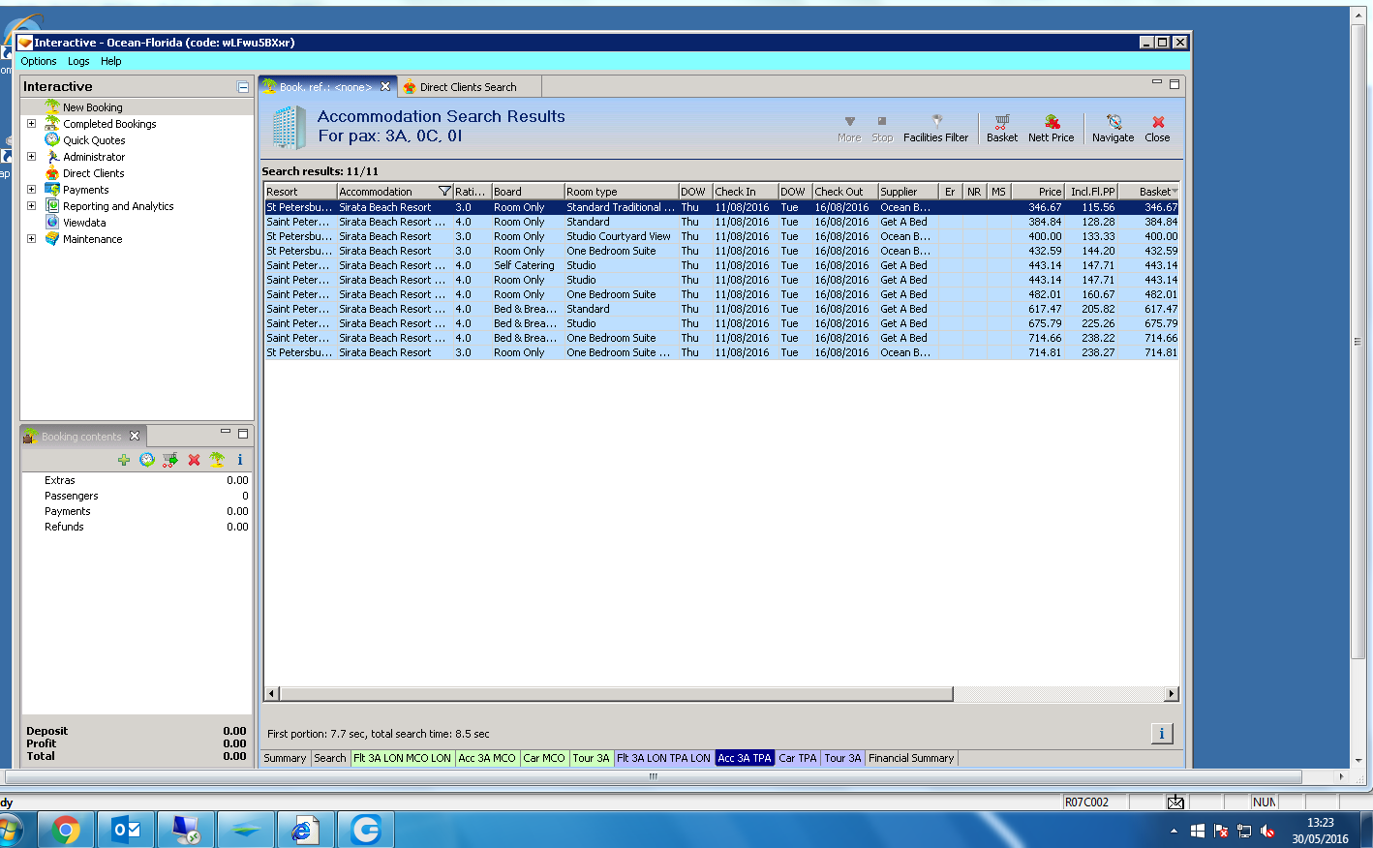Click the filter icon on Accommodation column header

coord(444,191)
